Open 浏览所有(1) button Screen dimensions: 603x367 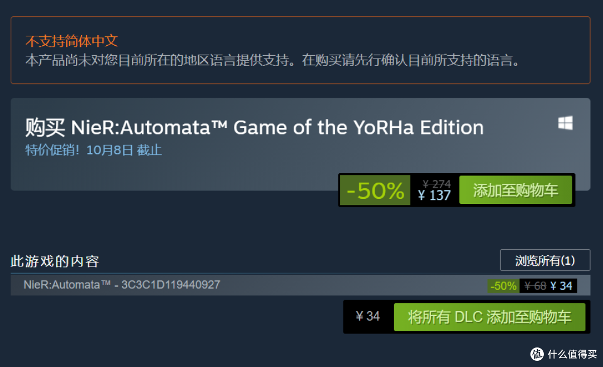(545, 260)
